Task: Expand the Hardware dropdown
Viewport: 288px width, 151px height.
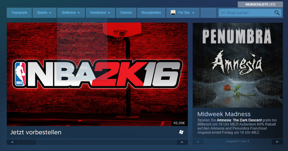Action: click(x=100, y=13)
